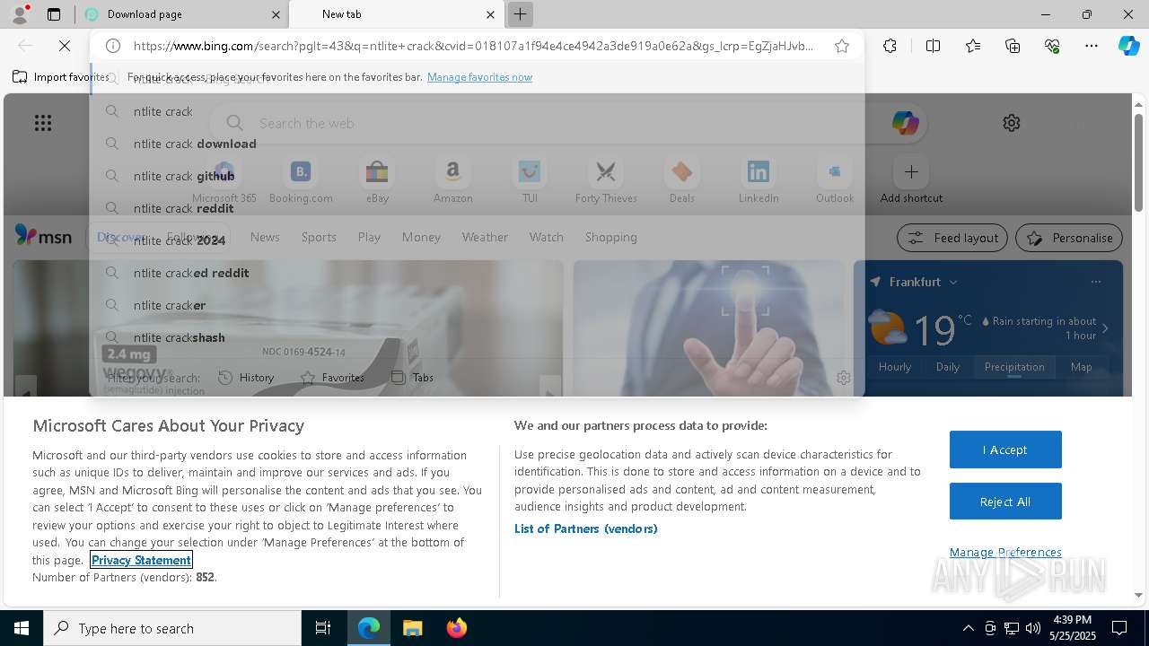Open Privacy Statement link
The image size is (1149, 646).
(x=141, y=560)
